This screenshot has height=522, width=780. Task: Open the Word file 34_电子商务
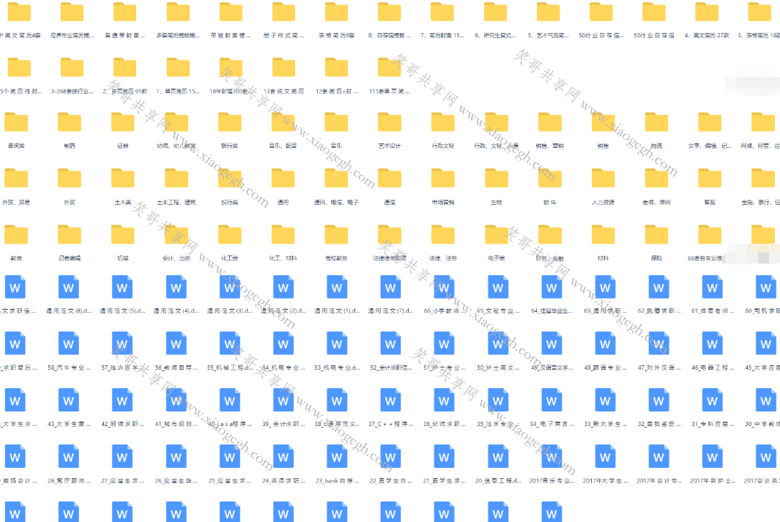(x=551, y=400)
